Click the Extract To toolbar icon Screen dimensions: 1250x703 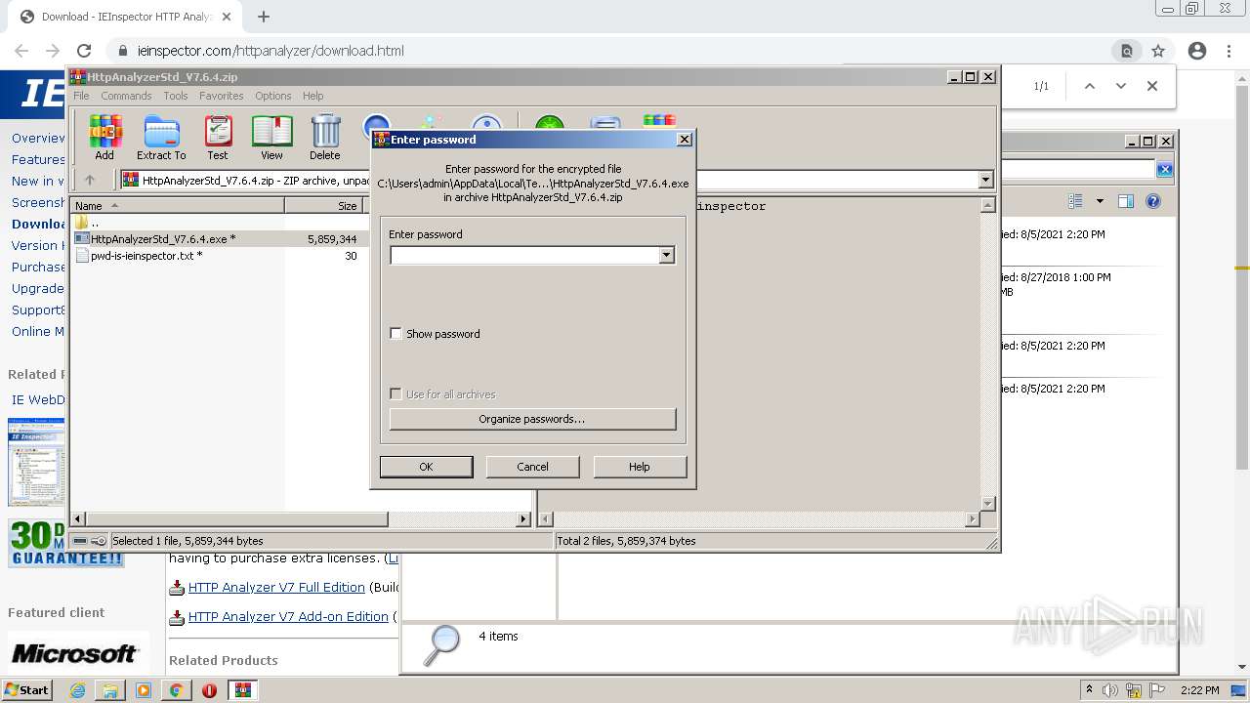coord(161,138)
